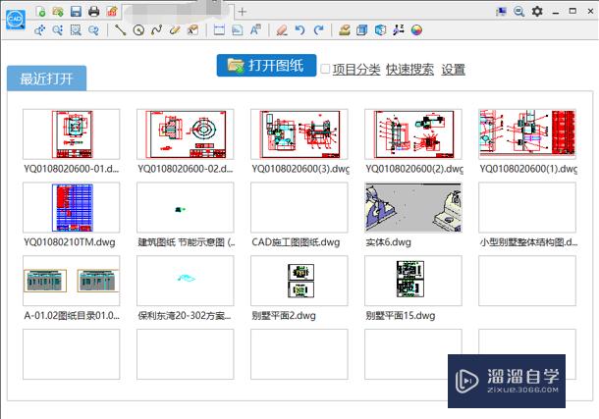
Task: Click file name YQ0108020600-01.d...
Action: (x=72, y=169)
